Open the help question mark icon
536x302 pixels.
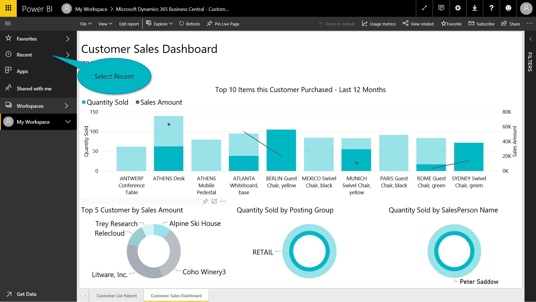(x=491, y=8)
